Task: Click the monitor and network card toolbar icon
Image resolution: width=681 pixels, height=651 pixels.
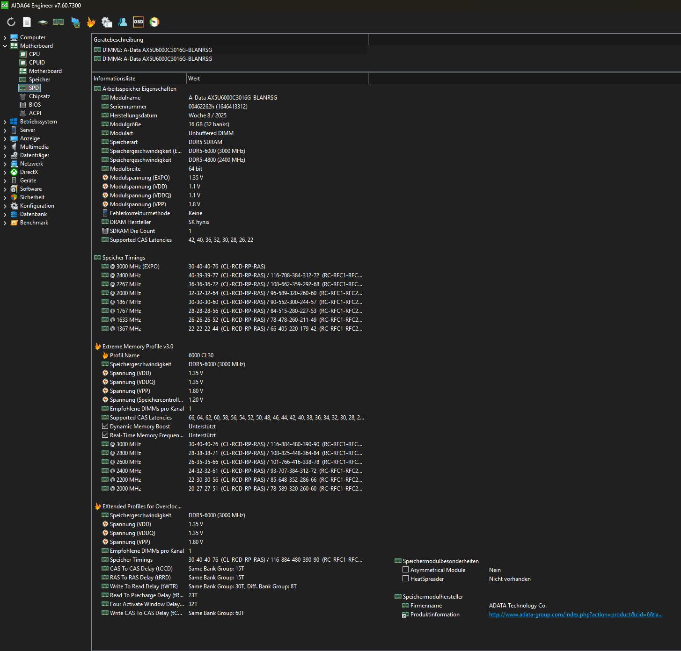Action: 75,22
